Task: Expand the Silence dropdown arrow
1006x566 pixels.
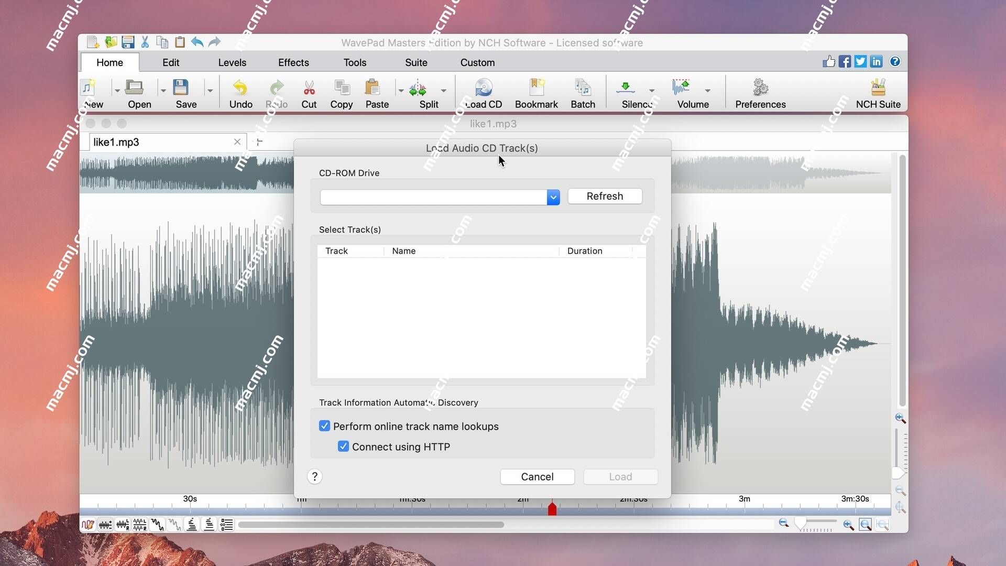Action: pyautogui.click(x=652, y=91)
